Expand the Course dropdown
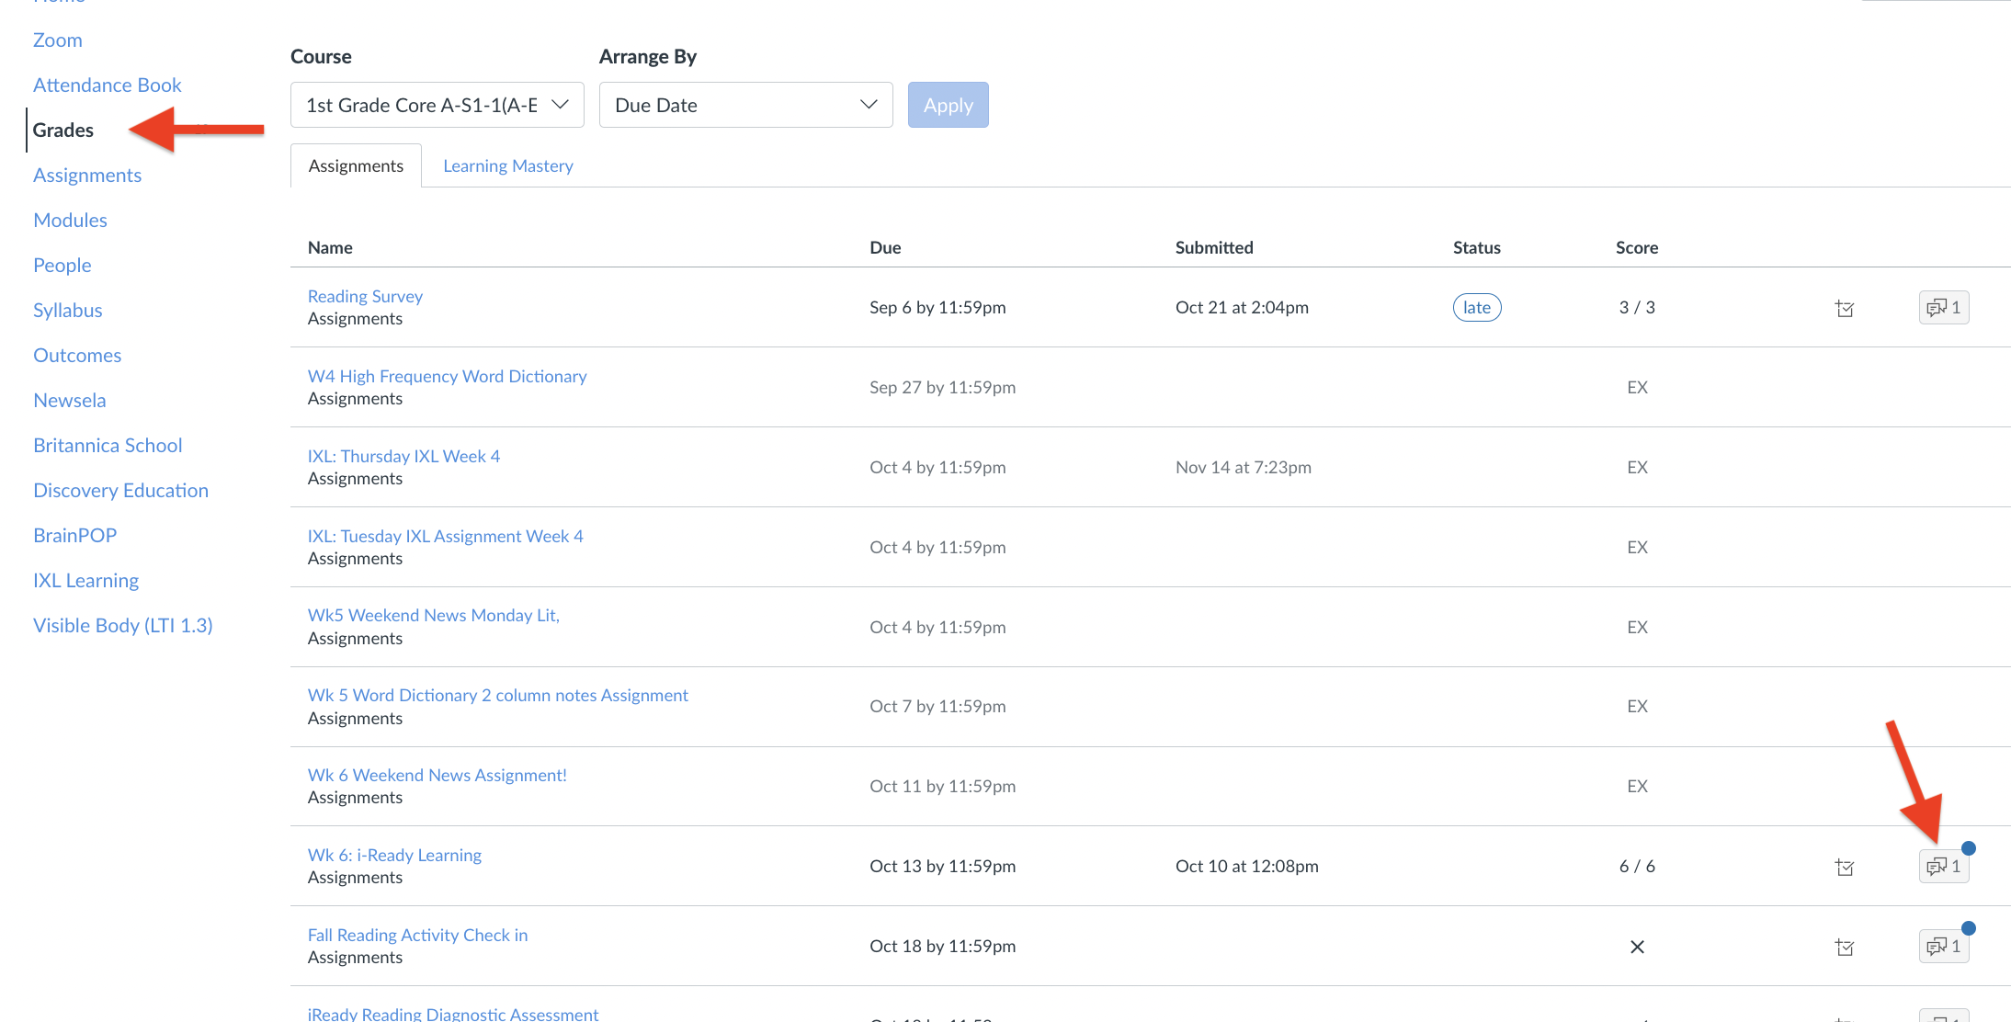Viewport: 2011px width, 1022px height. pos(437,105)
